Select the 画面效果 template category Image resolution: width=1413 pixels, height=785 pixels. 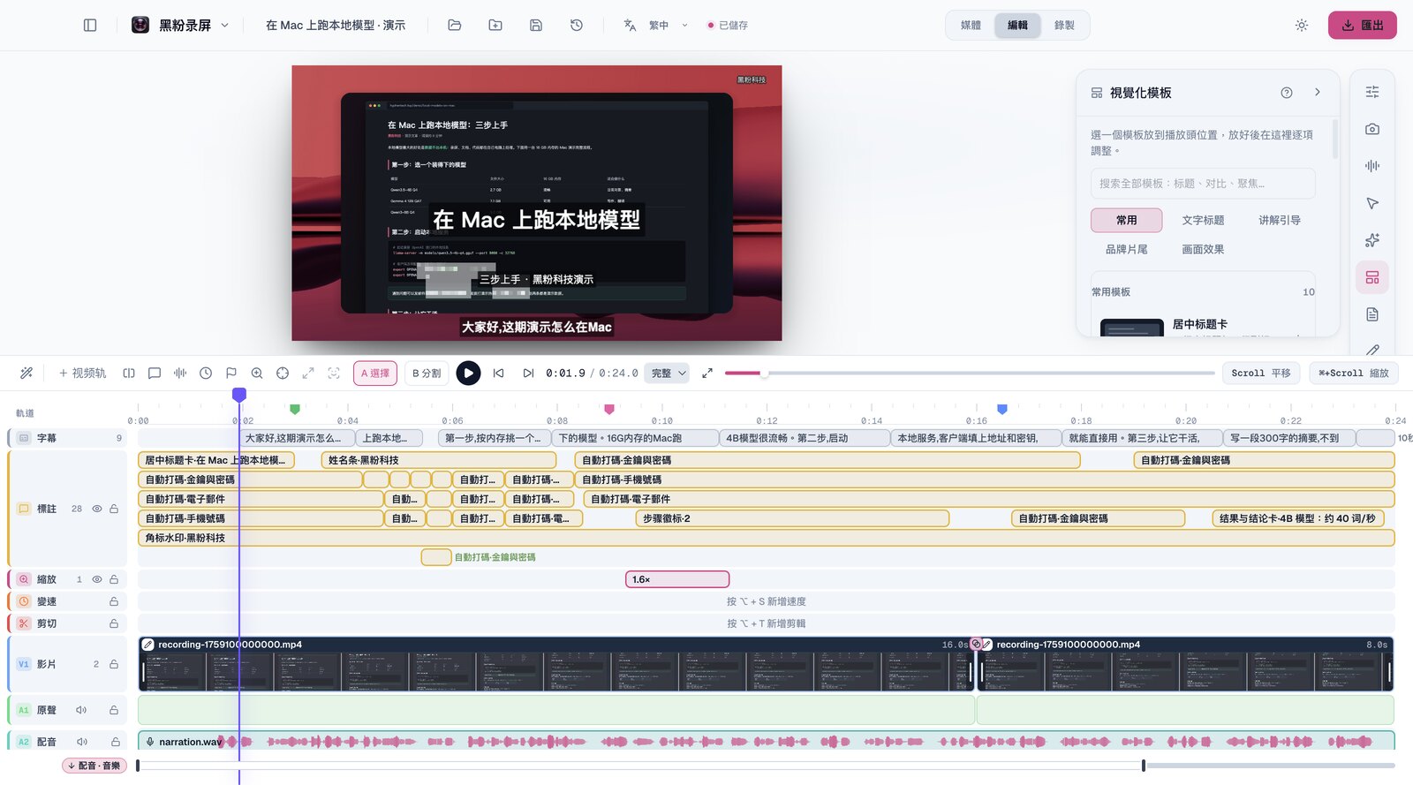1203,249
